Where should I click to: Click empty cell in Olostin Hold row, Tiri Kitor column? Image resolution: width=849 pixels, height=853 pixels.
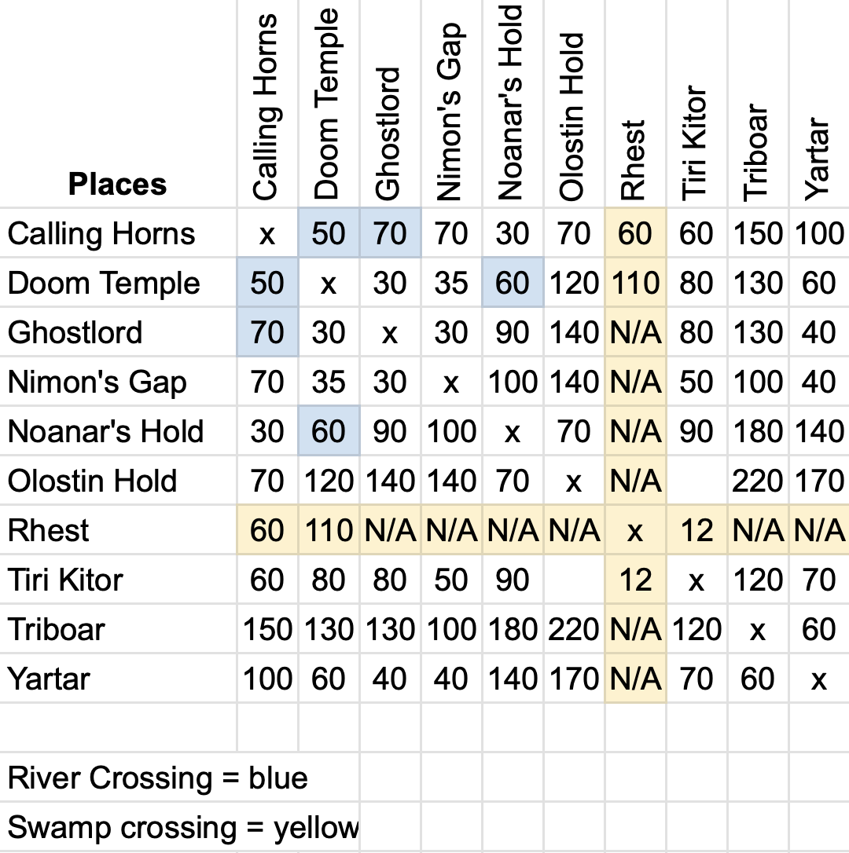696,481
